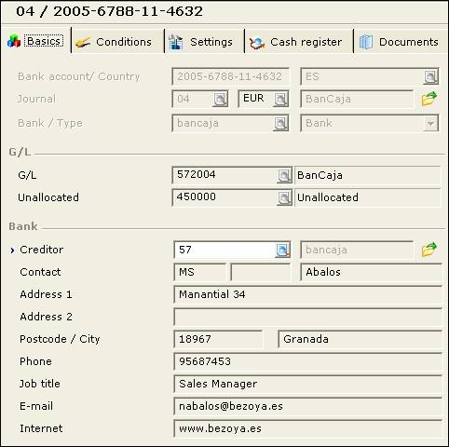Select the Documents tab

point(400,42)
